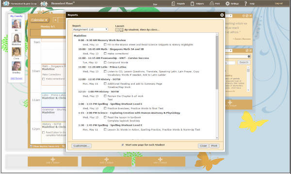Open the Helpers clipboard icon
This screenshot has width=291, height=174.
point(192,3)
